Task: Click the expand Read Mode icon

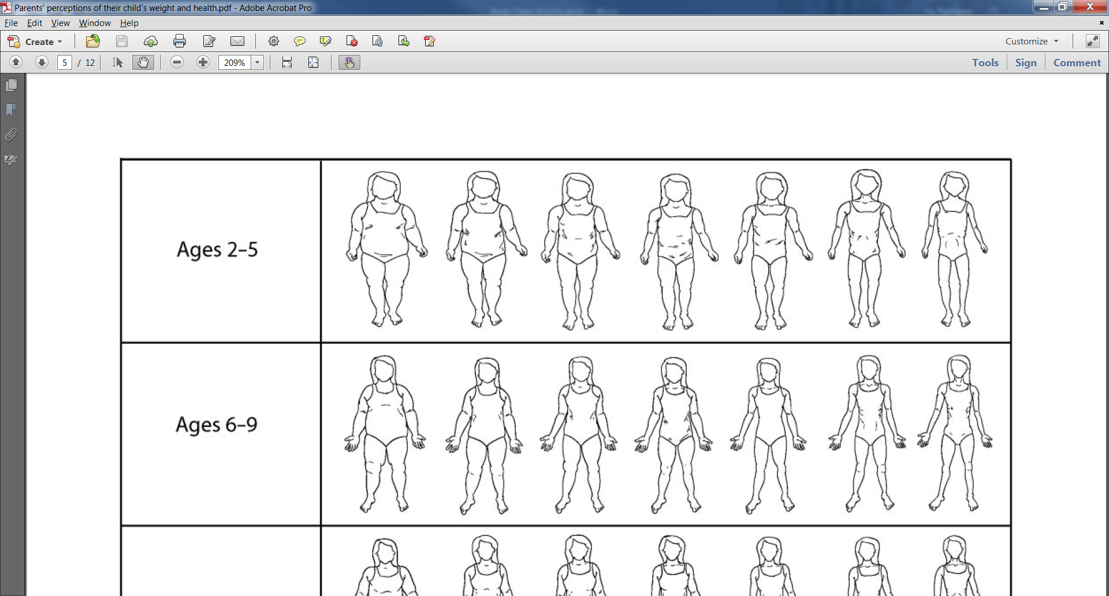Action: click(1092, 42)
